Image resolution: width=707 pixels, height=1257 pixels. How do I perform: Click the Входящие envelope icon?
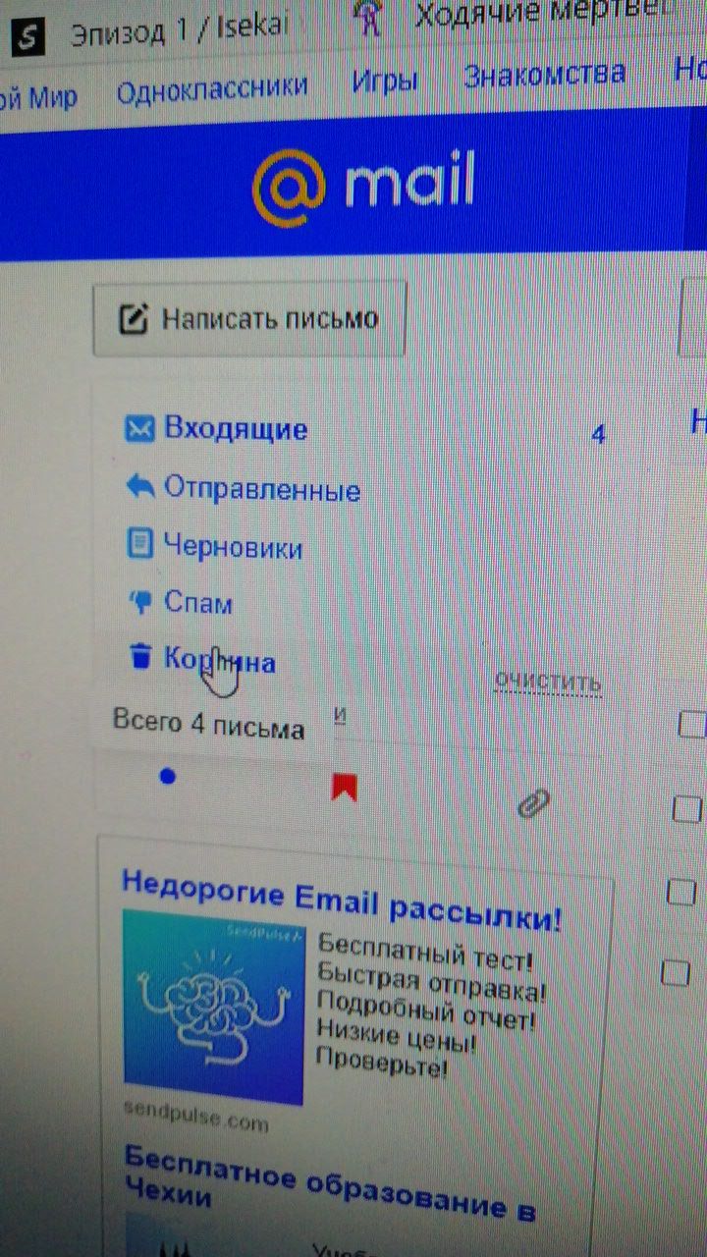[139, 429]
